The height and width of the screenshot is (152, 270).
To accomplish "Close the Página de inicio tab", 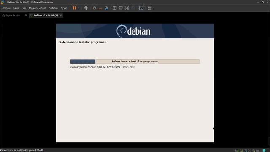I will point(26,15).
